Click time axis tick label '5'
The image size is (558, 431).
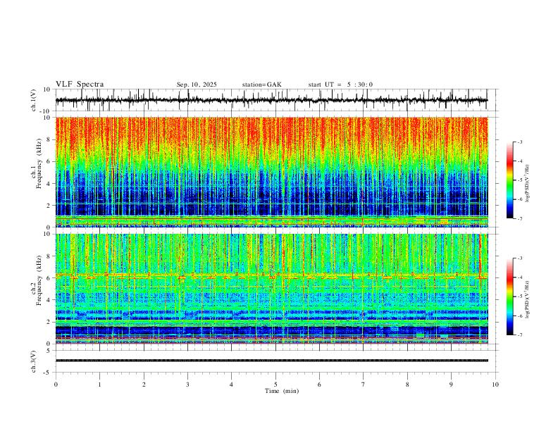(275, 385)
